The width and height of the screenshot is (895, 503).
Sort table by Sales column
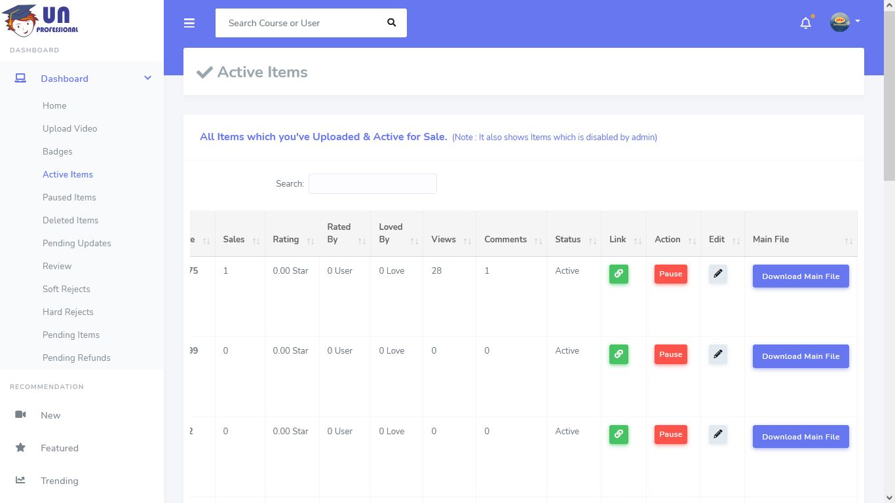pyautogui.click(x=239, y=240)
